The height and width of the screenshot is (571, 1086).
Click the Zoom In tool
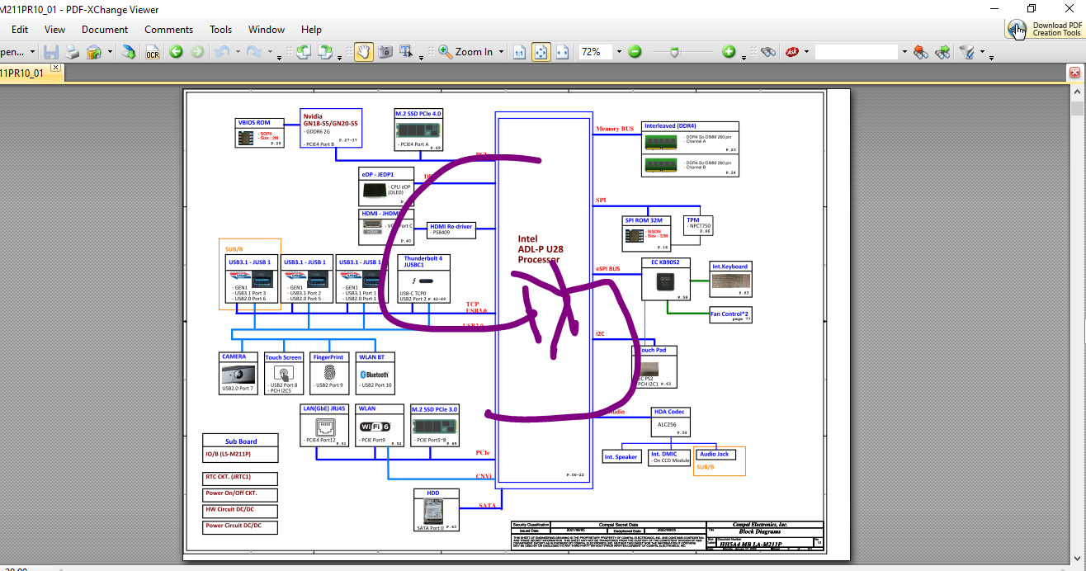[466, 52]
